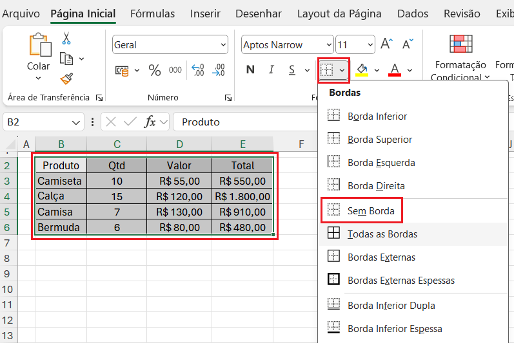The height and width of the screenshot is (343, 514).
Task: Click the Colar paste clipboard icon
Action: coord(39,46)
